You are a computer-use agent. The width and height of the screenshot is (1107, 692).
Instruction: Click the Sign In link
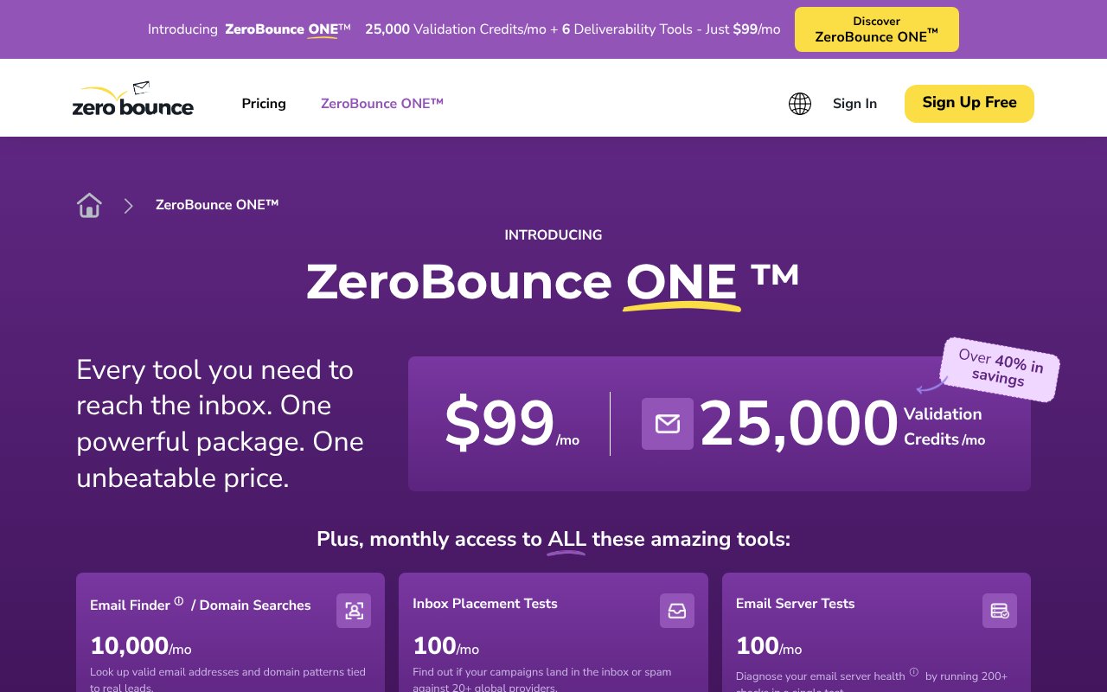click(854, 104)
